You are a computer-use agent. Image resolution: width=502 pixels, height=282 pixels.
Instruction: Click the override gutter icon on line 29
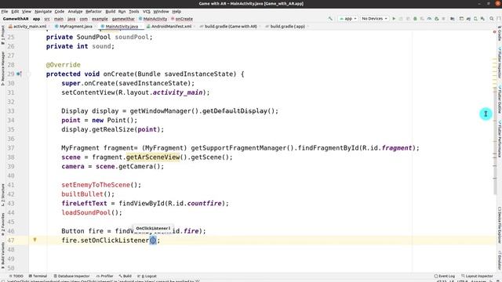click(19, 74)
